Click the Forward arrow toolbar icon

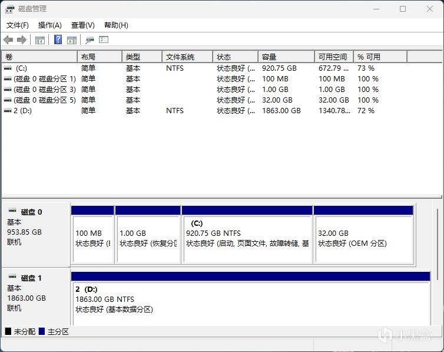point(22,40)
